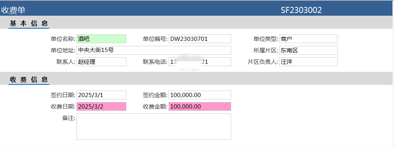
Task: Click inside the 备注 text area
Action: pos(154,127)
